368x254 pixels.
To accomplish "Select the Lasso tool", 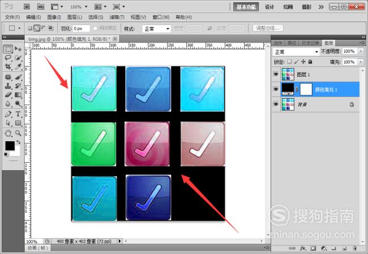I will click(8, 58).
